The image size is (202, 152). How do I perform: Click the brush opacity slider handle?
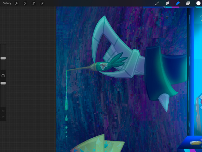point(3,83)
